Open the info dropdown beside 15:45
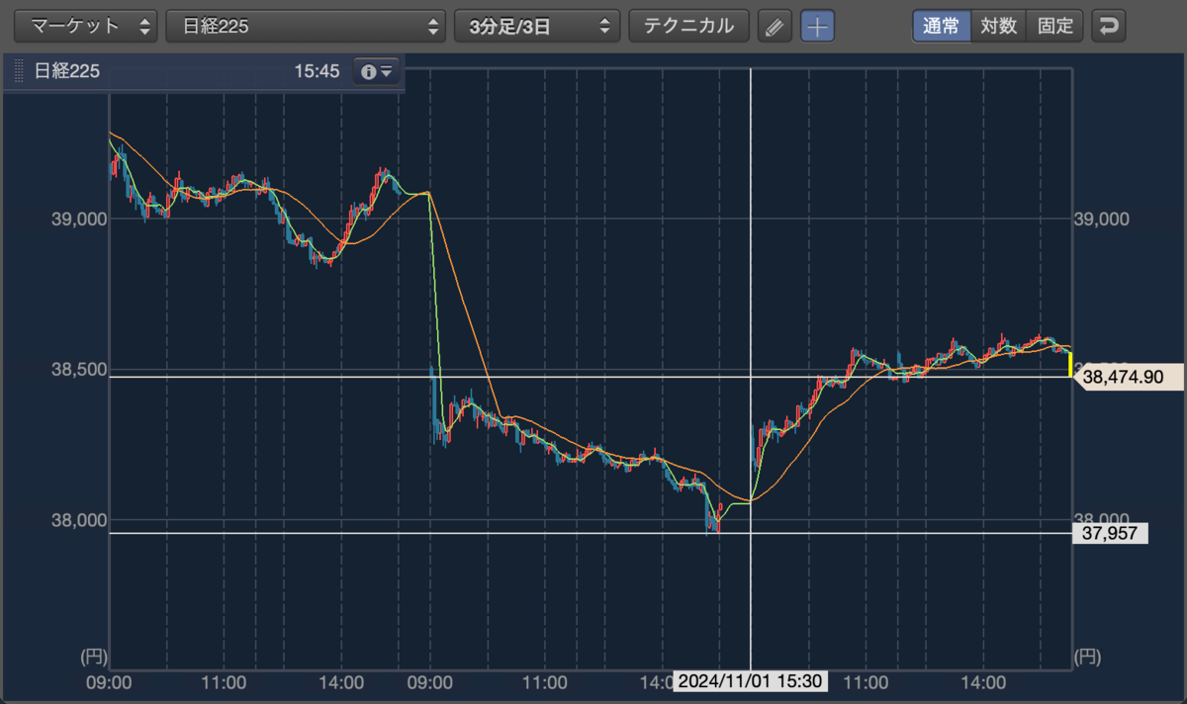The height and width of the screenshot is (704, 1187). [378, 71]
